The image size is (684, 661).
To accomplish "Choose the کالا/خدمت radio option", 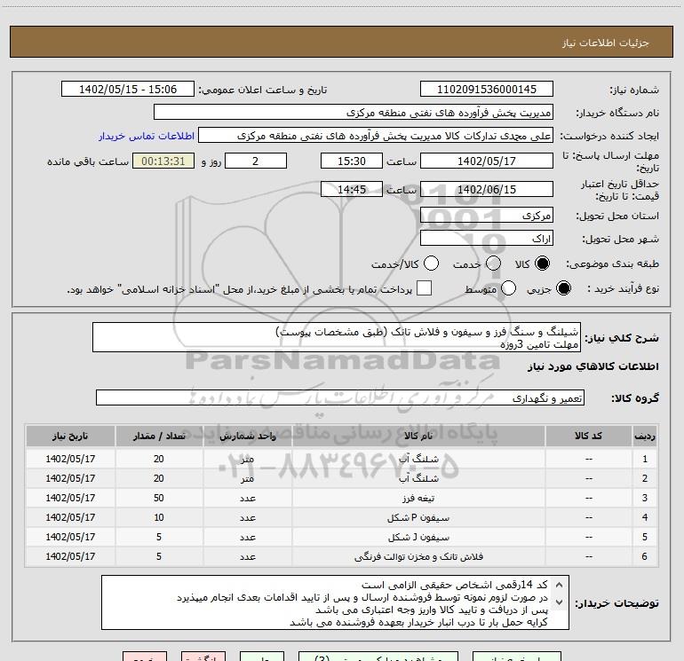I will click(x=432, y=264).
